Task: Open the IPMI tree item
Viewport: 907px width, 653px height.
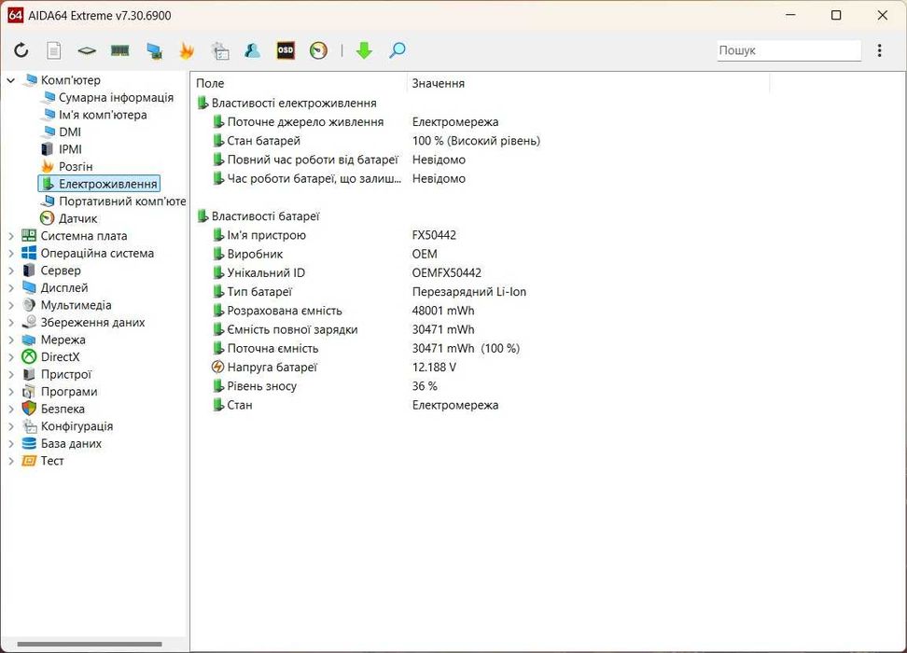Action: [x=70, y=149]
